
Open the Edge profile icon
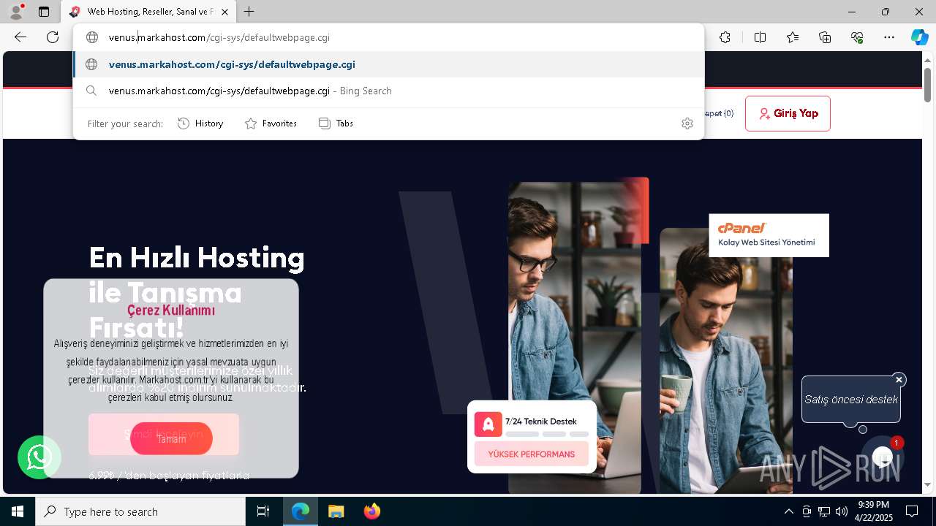16,12
